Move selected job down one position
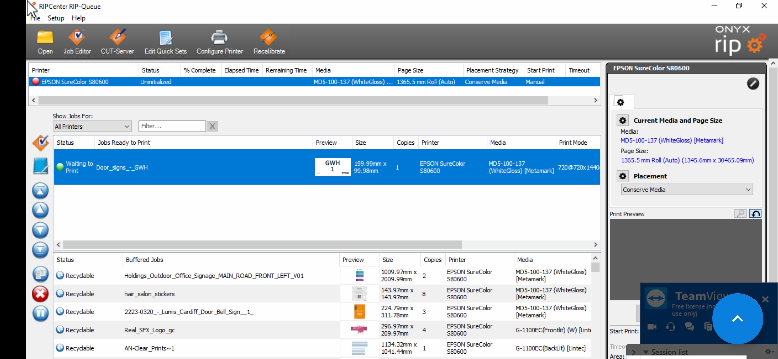778x359 pixels. click(x=40, y=230)
